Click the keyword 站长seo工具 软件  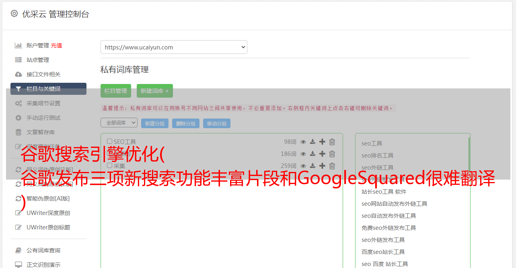pos(384,192)
